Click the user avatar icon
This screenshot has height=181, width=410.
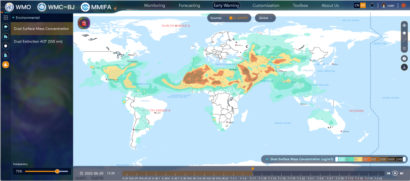point(383,5)
